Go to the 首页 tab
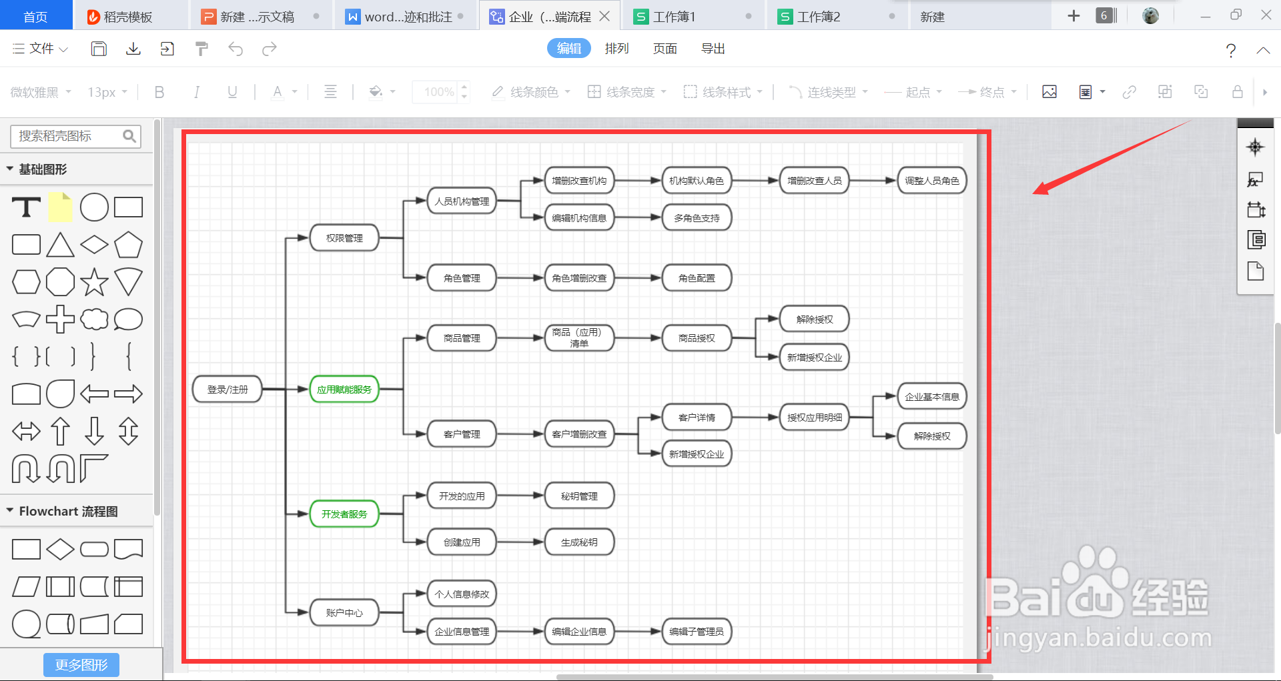This screenshot has height=681, width=1281. (36, 16)
